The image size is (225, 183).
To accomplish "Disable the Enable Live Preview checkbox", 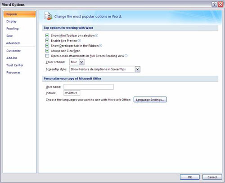I will click(x=47, y=40).
